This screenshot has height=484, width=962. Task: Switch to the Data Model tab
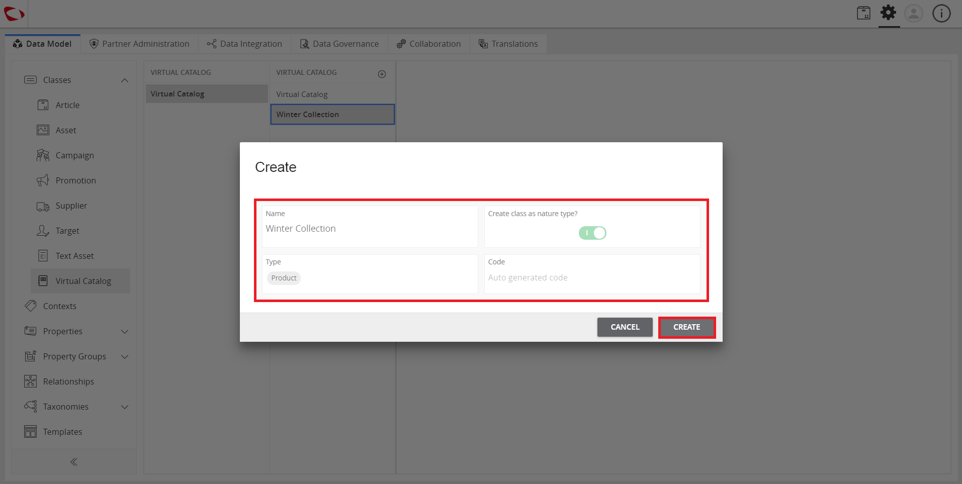coord(43,44)
